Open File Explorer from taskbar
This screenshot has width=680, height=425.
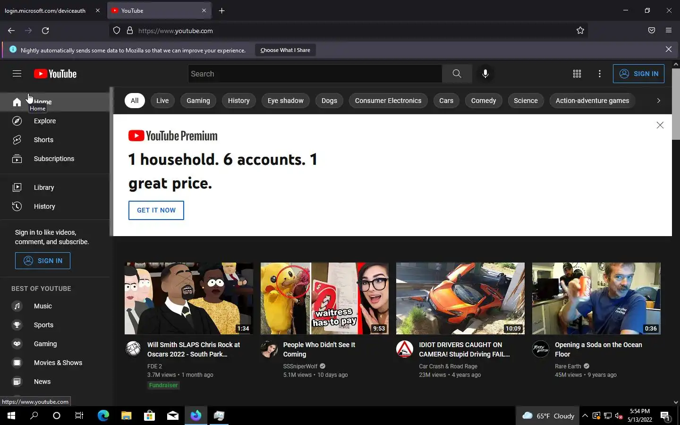point(126,416)
